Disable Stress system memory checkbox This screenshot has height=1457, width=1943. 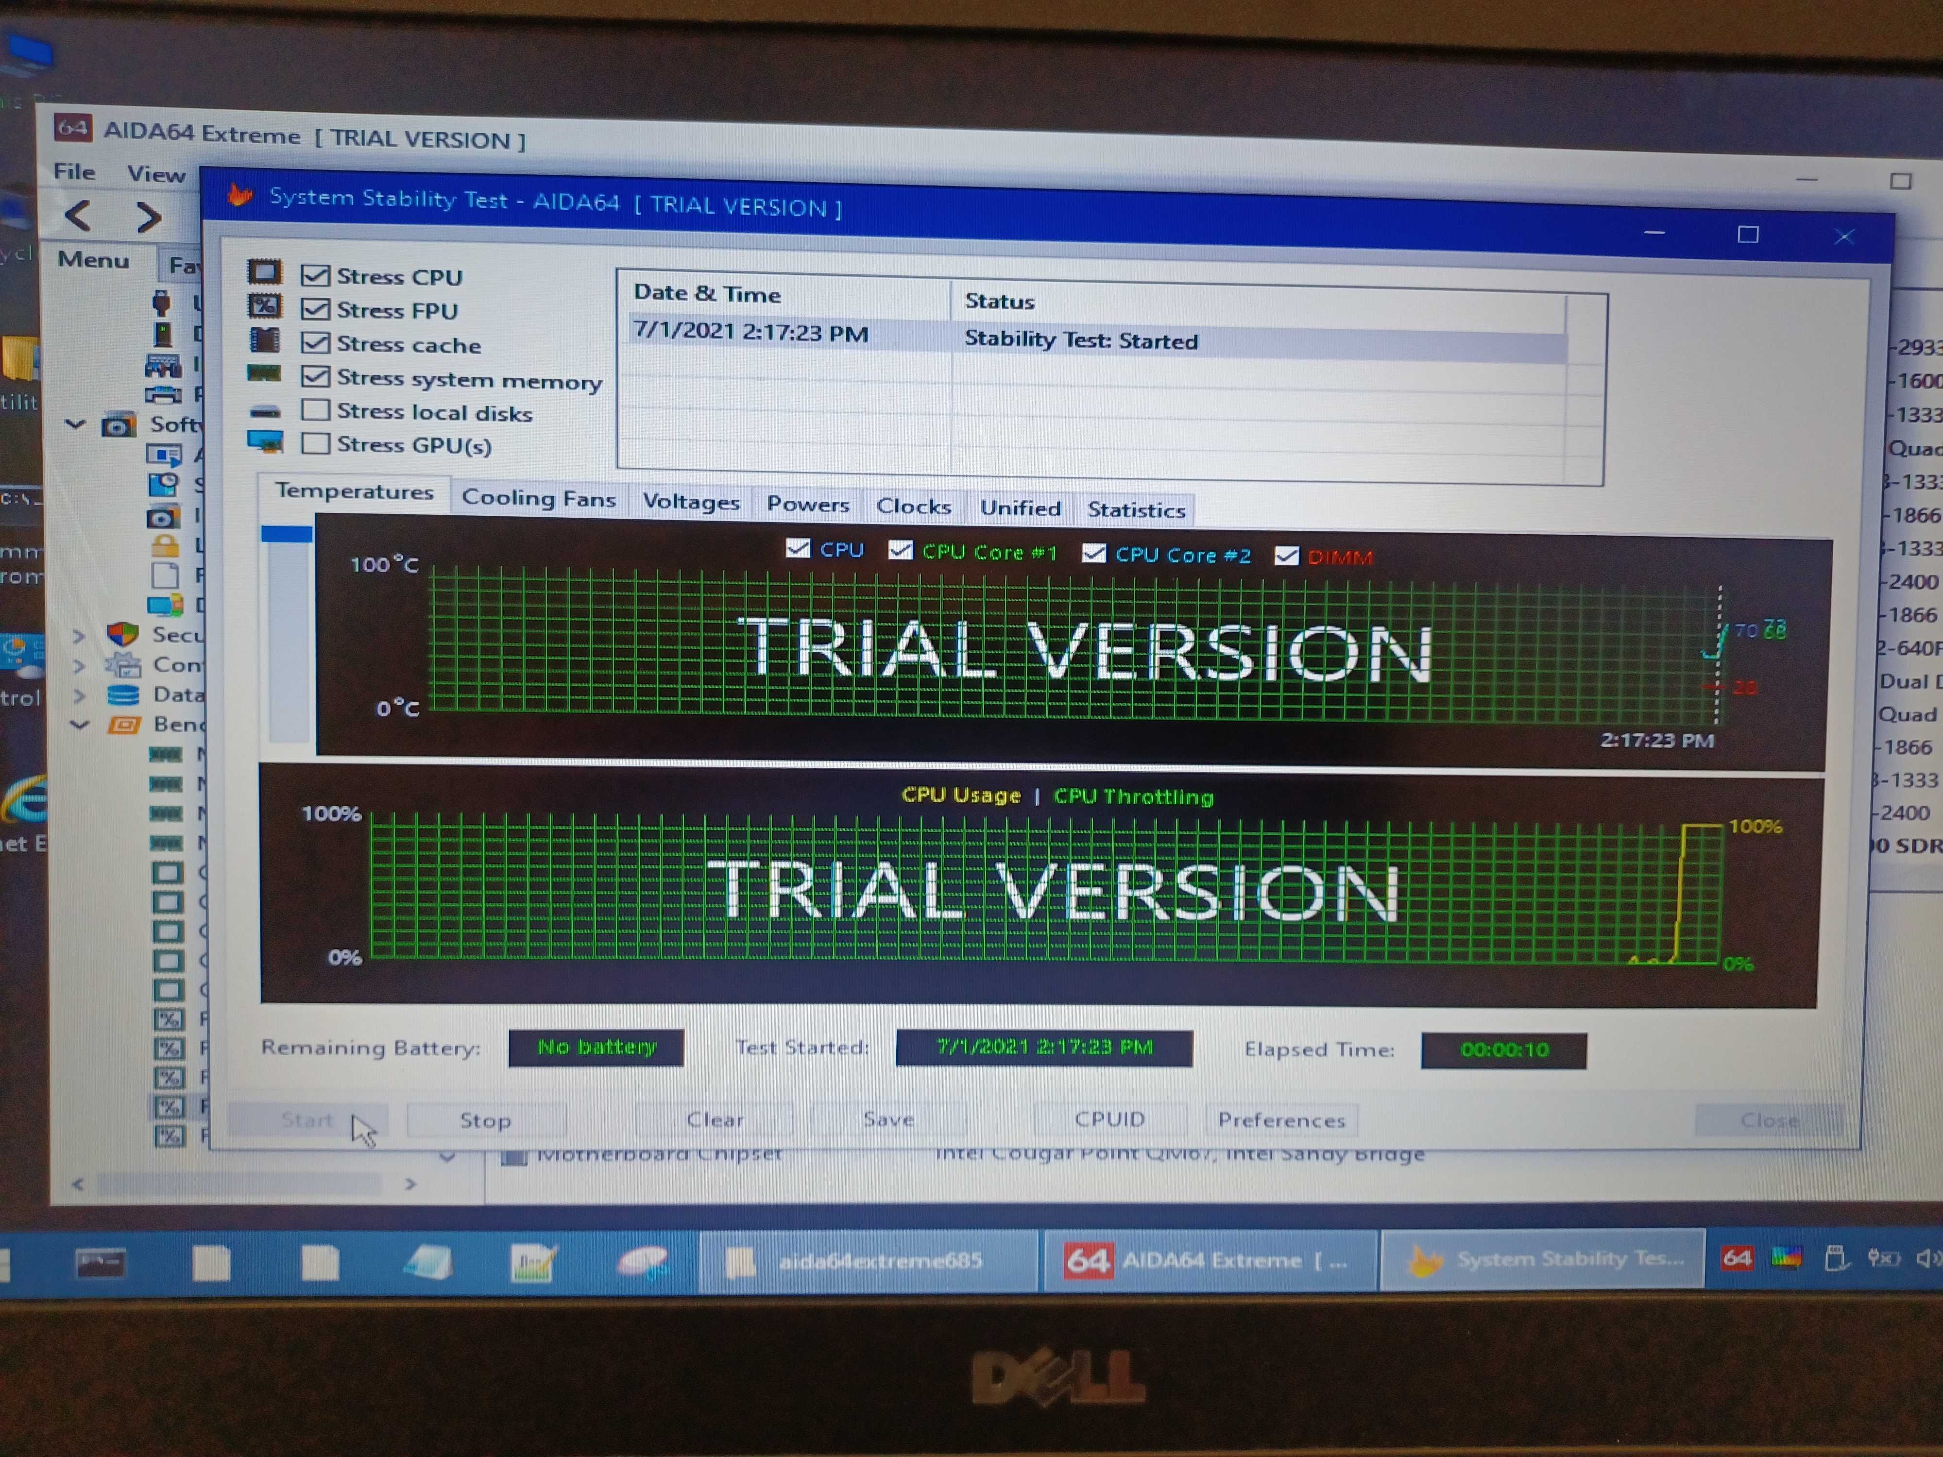(315, 376)
